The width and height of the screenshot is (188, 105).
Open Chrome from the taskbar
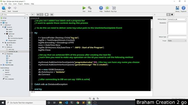pos(78,103)
